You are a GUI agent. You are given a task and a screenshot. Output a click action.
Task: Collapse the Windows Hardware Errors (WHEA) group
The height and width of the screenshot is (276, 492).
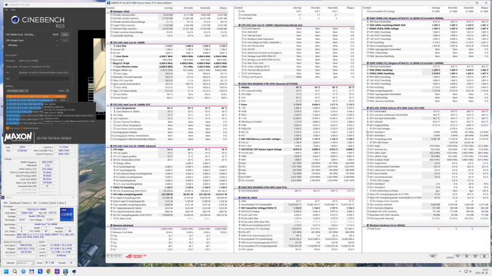365,225
